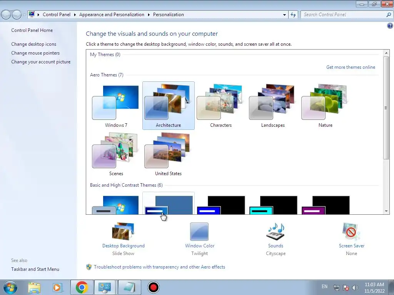Click the theme list scrollbar thumb

pyautogui.click(x=386, y=108)
